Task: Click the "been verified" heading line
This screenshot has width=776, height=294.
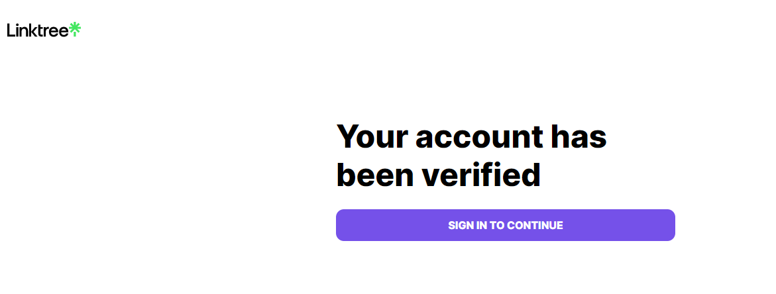Action: tap(438, 175)
